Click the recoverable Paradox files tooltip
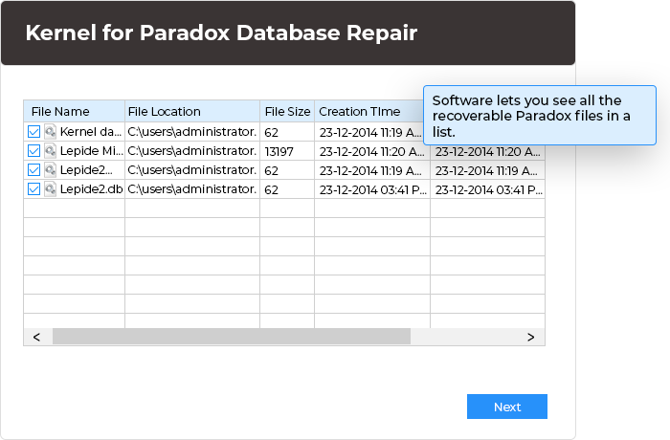The height and width of the screenshot is (440, 670). point(540,116)
